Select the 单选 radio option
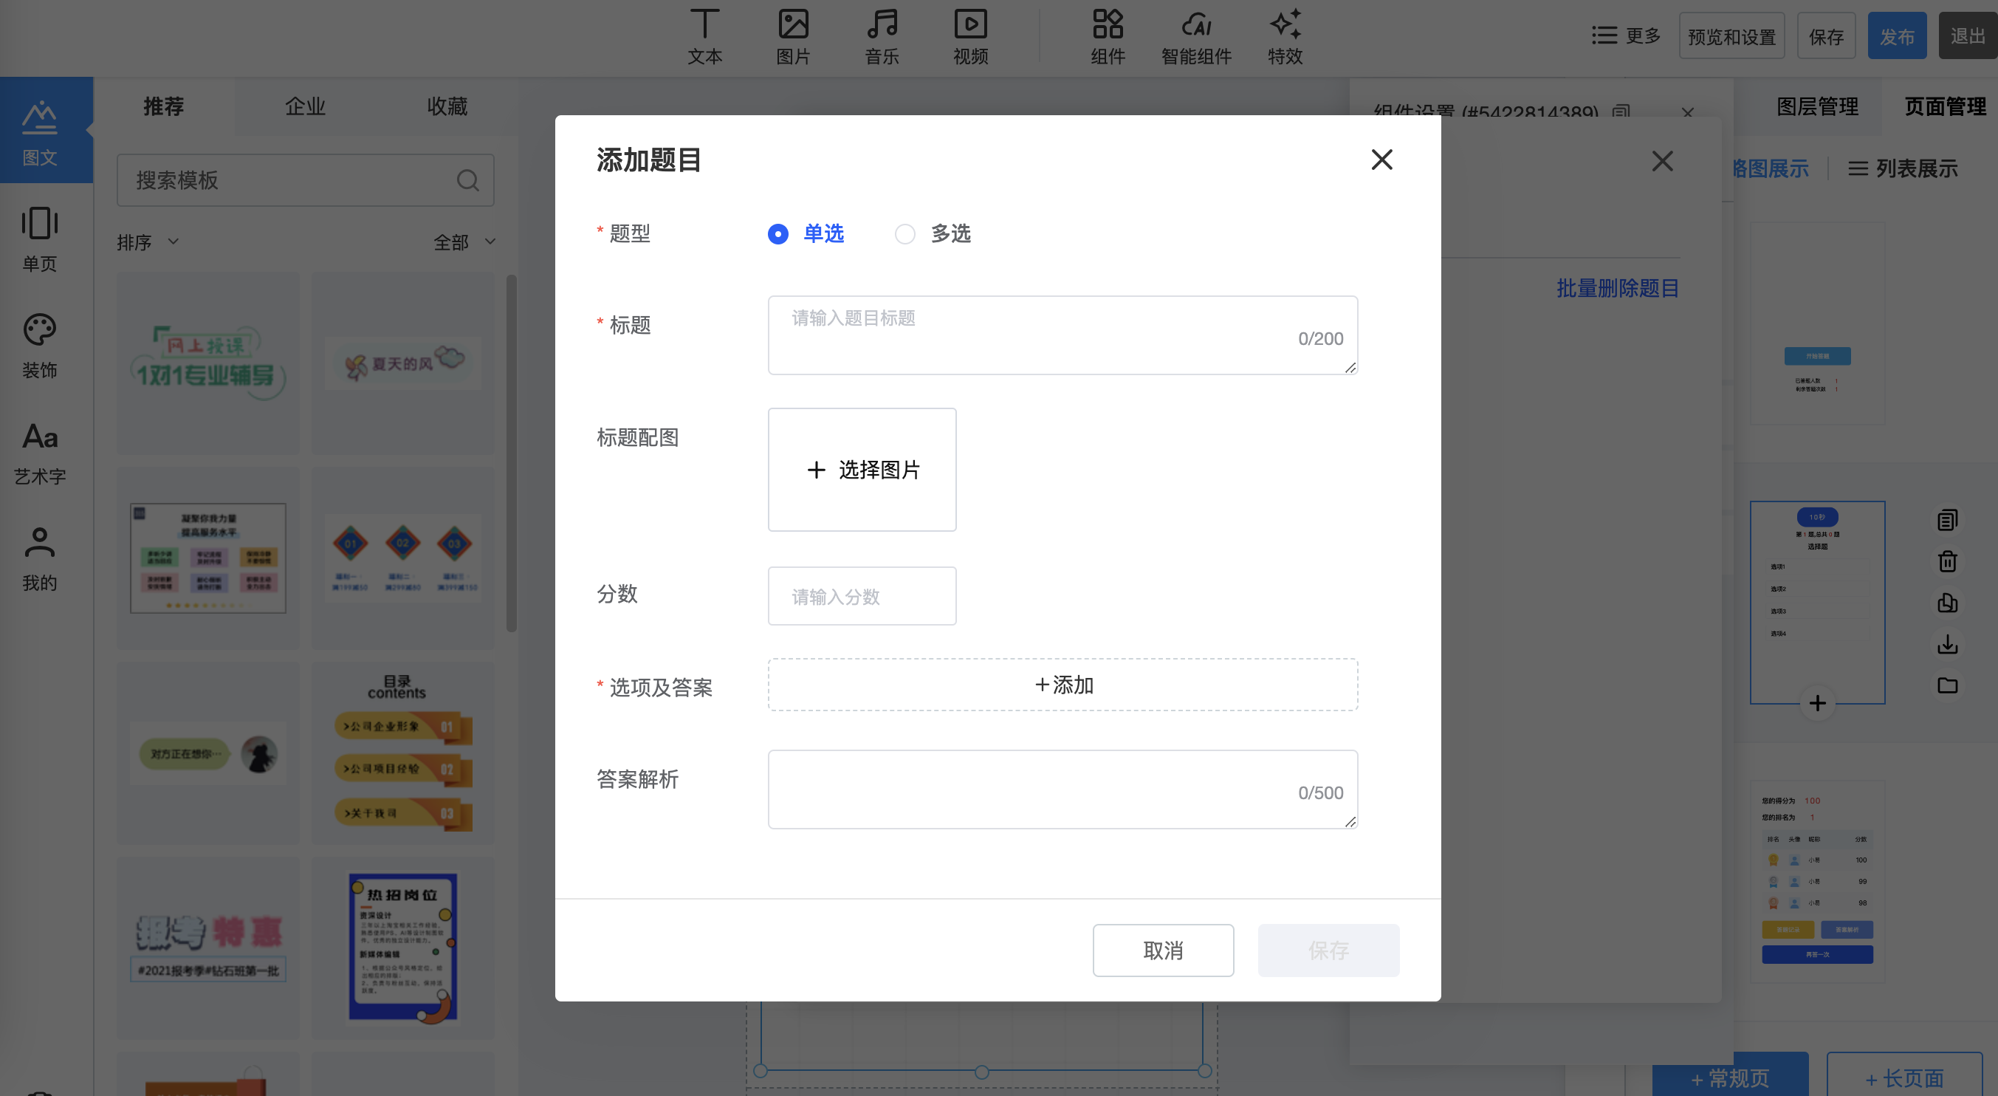 click(x=806, y=233)
